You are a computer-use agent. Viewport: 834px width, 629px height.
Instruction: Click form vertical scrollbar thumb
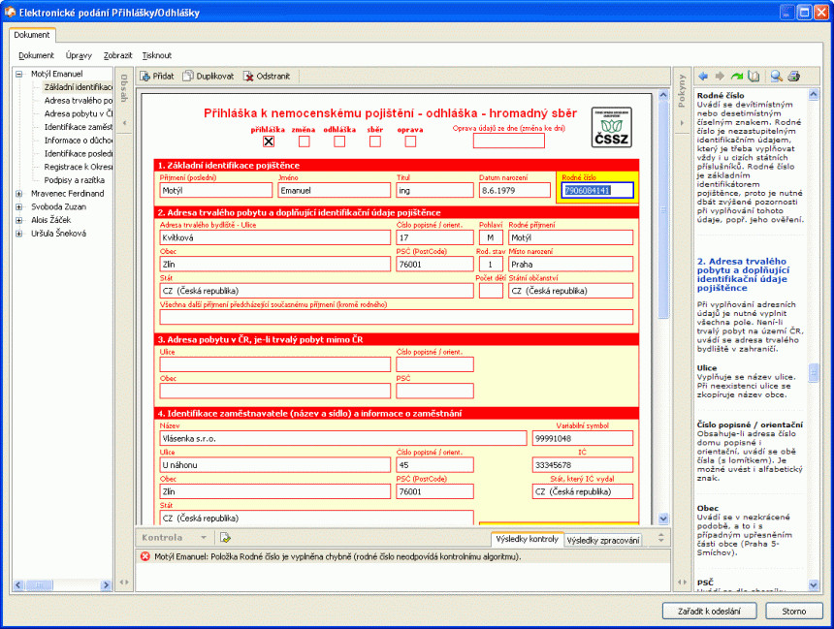(x=663, y=209)
